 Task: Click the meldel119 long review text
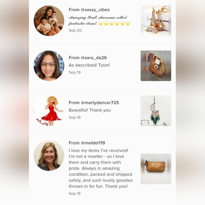pos(101,168)
